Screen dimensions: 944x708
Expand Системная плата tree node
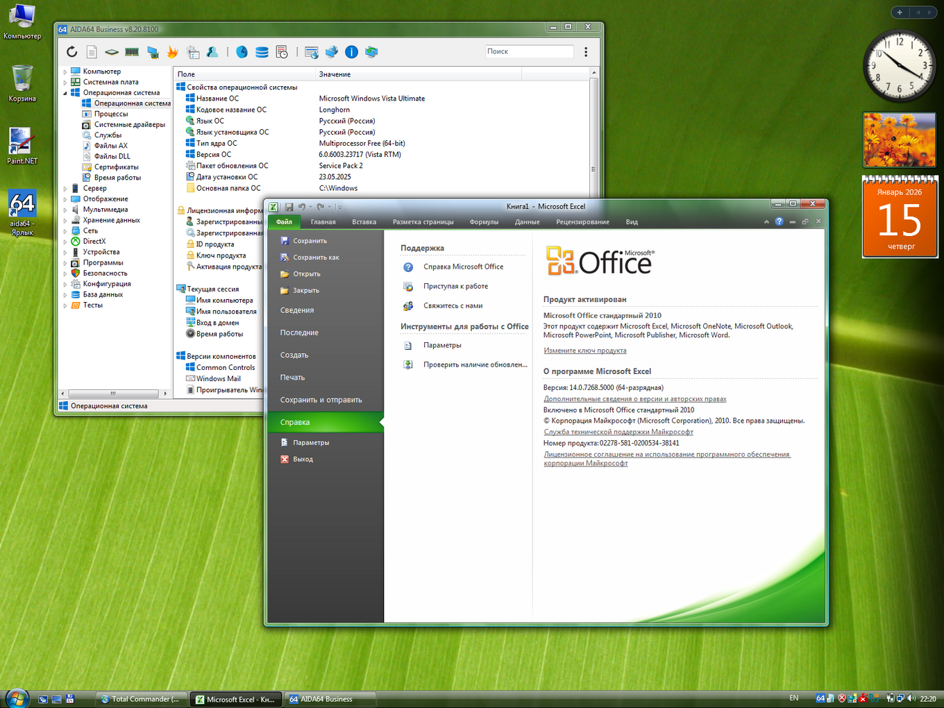click(65, 82)
